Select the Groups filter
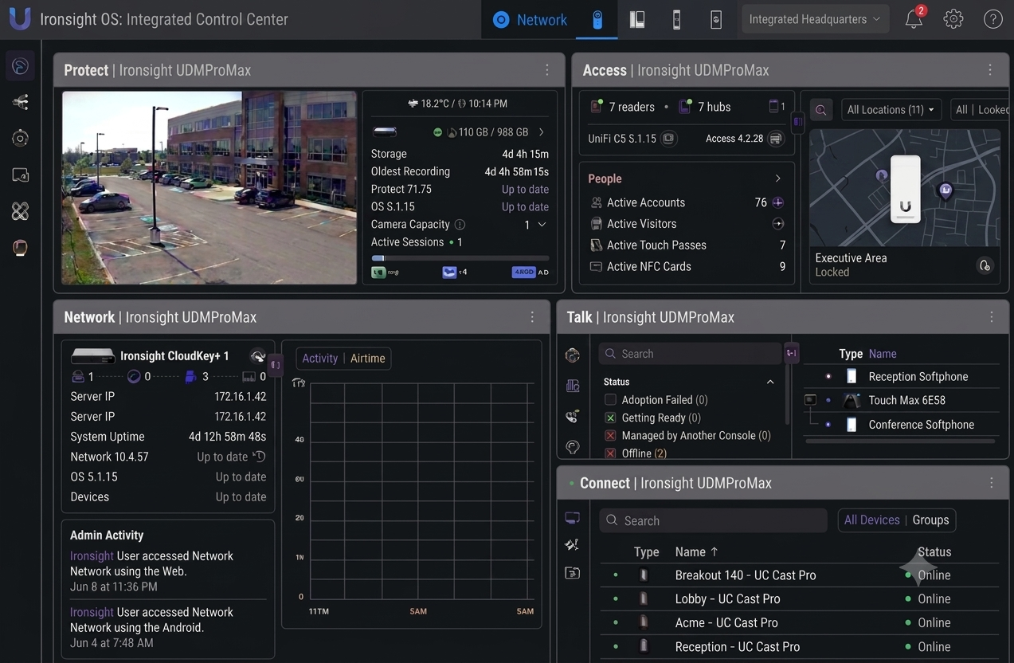This screenshot has height=663, width=1014. (930, 520)
